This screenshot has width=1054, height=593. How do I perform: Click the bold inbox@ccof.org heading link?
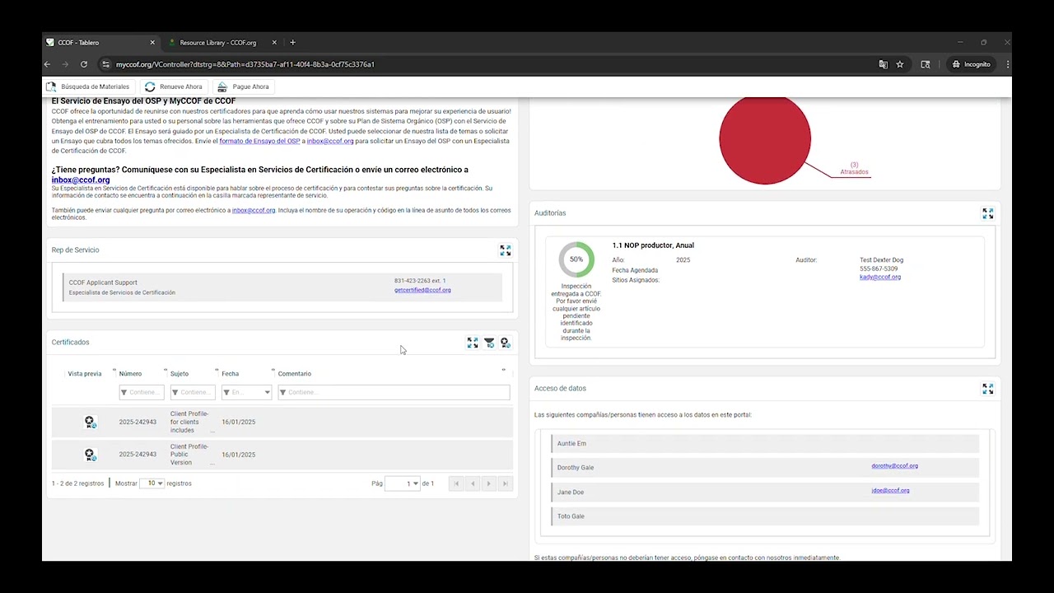point(81,180)
